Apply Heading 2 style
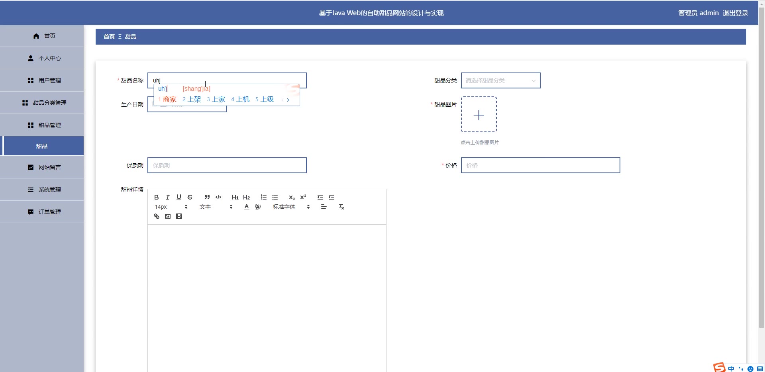765x372 pixels. tap(246, 197)
